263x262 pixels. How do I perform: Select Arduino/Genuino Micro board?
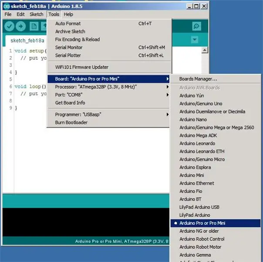[216, 159]
